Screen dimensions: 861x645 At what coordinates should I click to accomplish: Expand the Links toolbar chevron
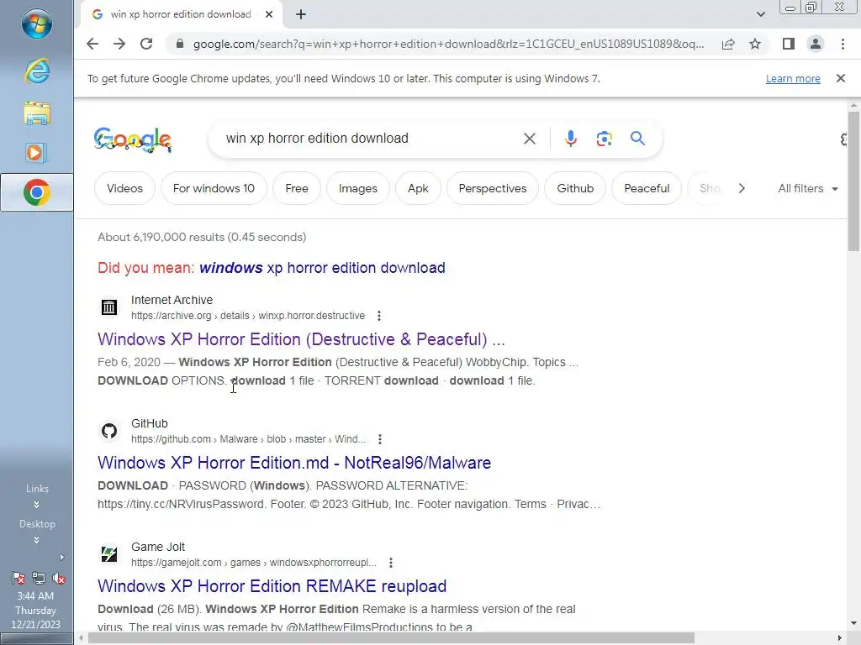(x=37, y=505)
